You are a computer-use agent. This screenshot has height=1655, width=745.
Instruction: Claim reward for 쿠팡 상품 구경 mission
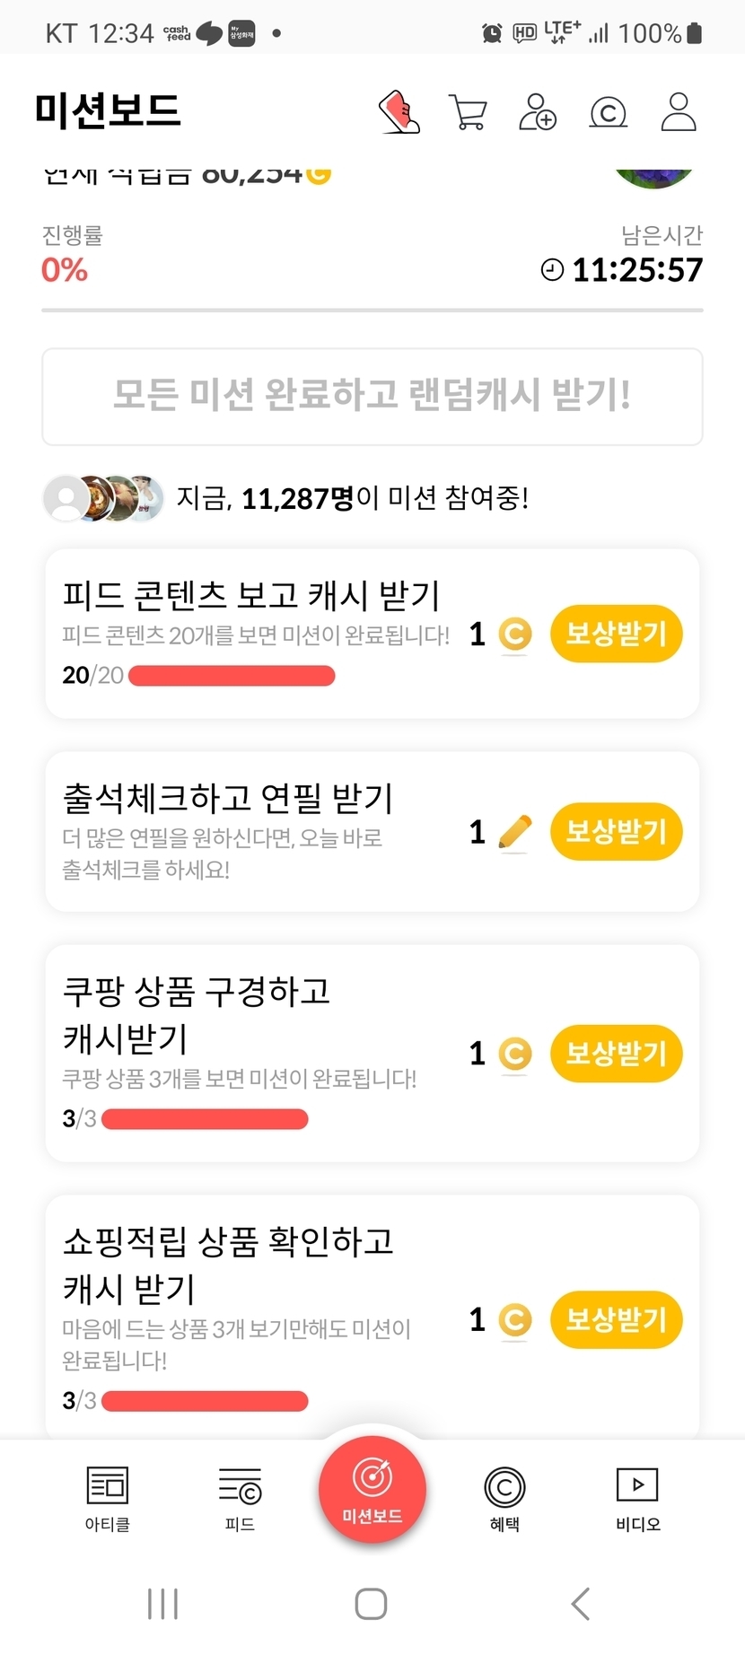pos(616,1053)
